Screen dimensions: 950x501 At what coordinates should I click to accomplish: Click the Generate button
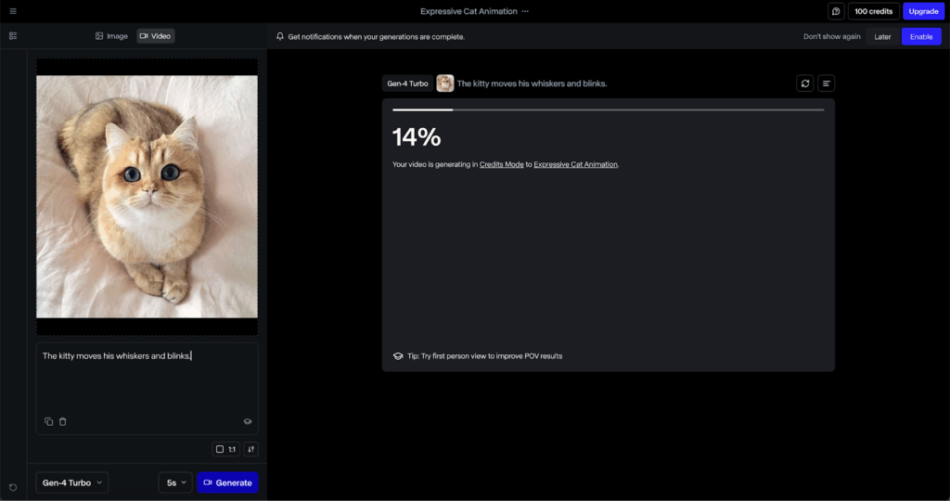click(228, 482)
